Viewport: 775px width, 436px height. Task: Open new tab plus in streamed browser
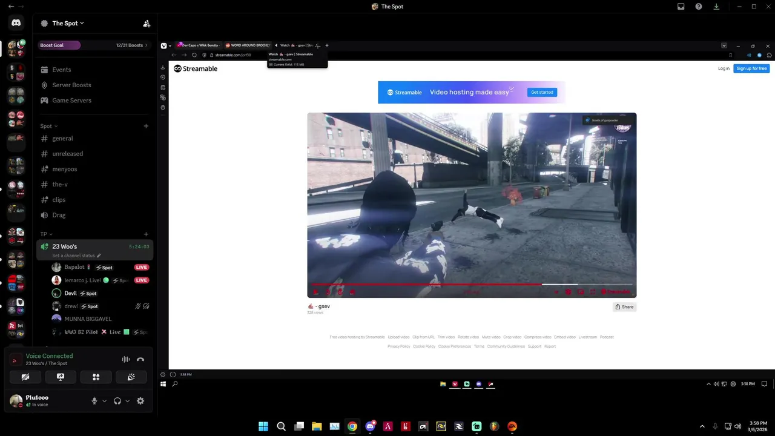[x=327, y=45]
